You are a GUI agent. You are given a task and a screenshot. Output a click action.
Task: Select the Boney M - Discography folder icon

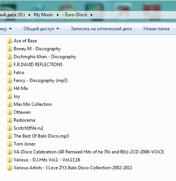click(x=9, y=49)
